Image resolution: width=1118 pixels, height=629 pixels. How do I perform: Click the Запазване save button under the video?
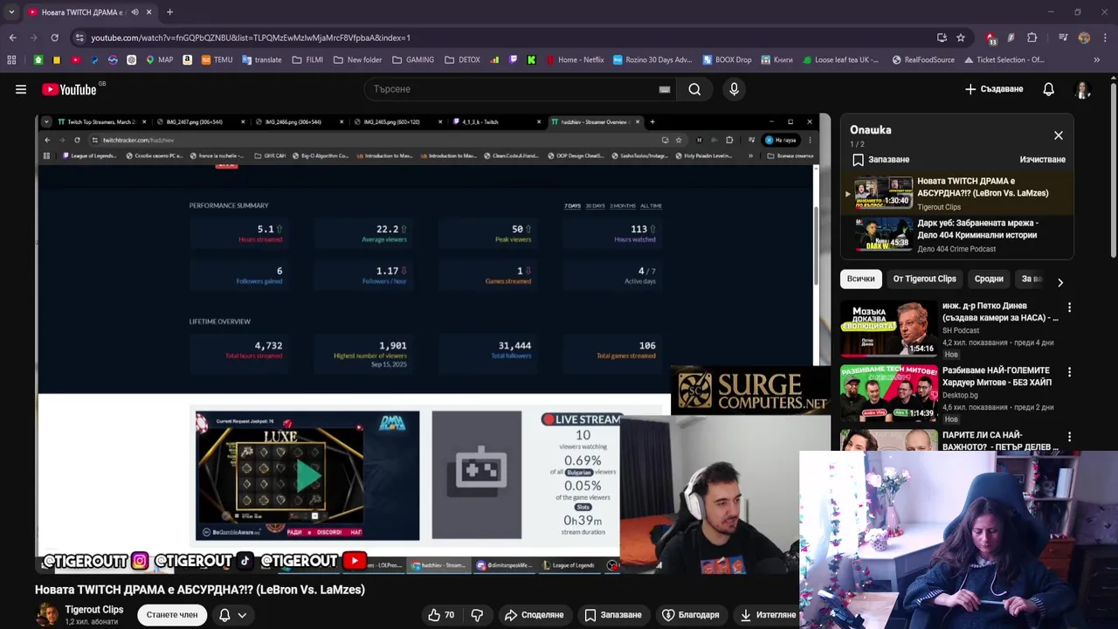[613, 615]
